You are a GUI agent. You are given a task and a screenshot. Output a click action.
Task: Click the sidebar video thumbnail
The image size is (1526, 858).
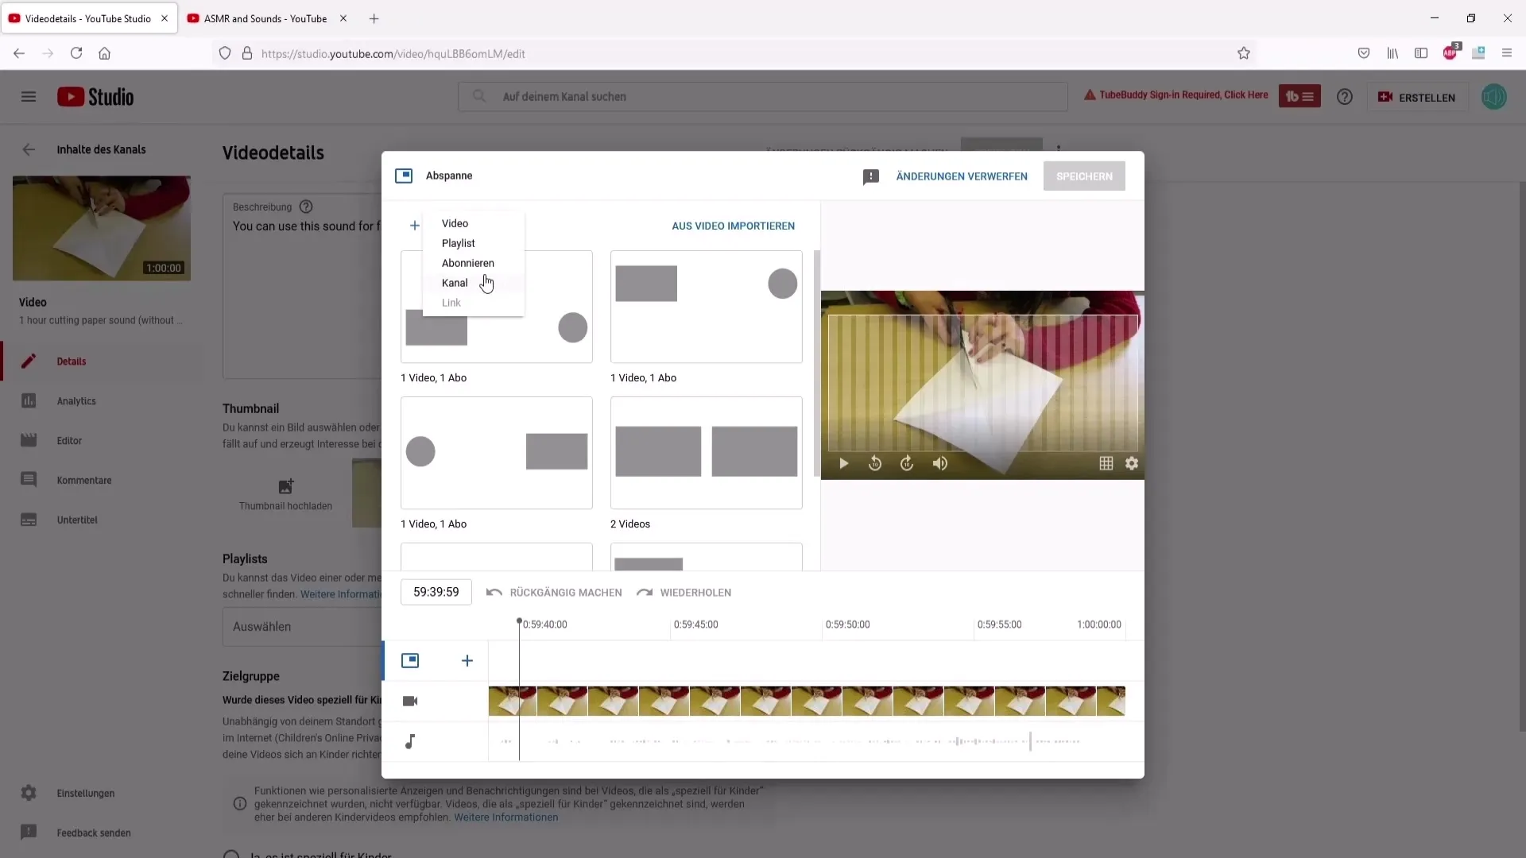[x=102, y=228]
